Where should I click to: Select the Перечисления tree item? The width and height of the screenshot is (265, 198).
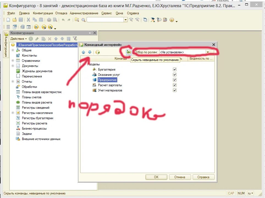(32, 76)
